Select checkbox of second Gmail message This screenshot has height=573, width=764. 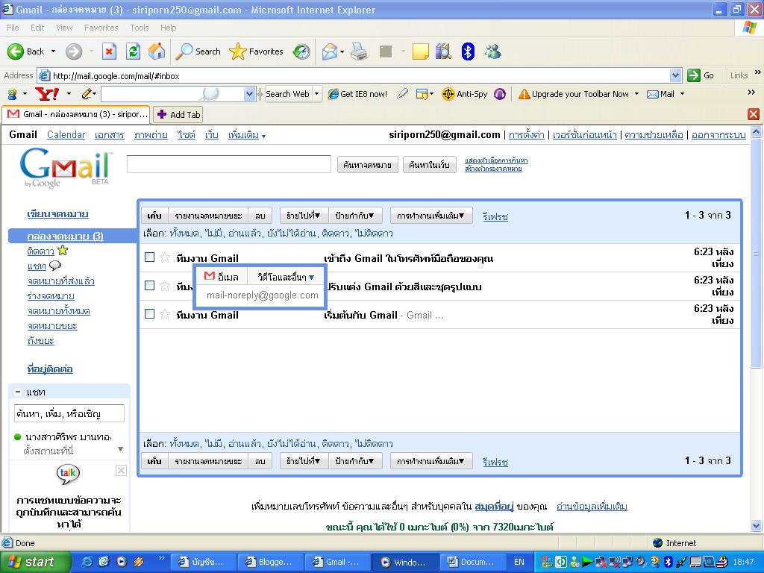tap(149, 285)
